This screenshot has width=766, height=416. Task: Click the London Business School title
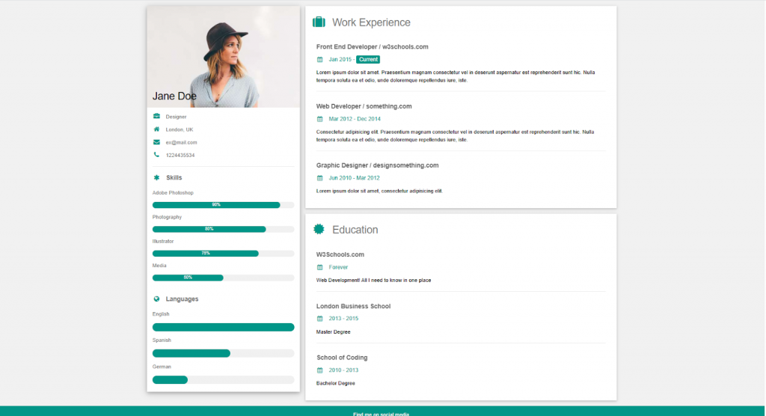tap(353, 306)
